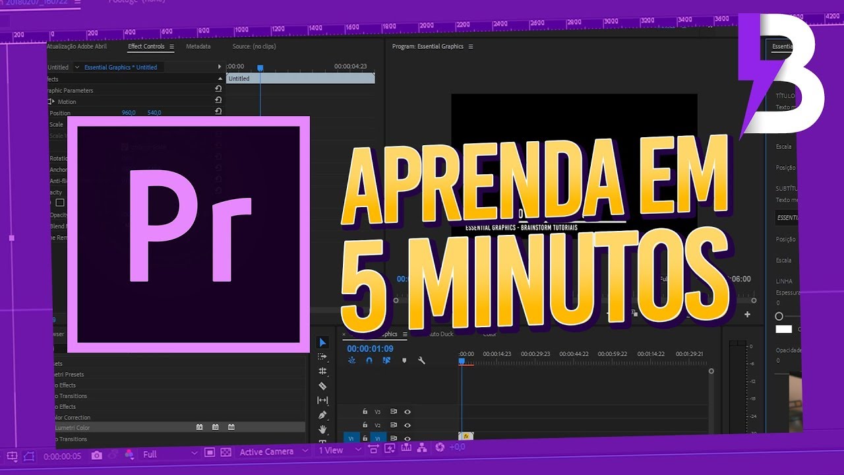
Task: Switch to the Effect Controls tab
Action: point(146,47)
